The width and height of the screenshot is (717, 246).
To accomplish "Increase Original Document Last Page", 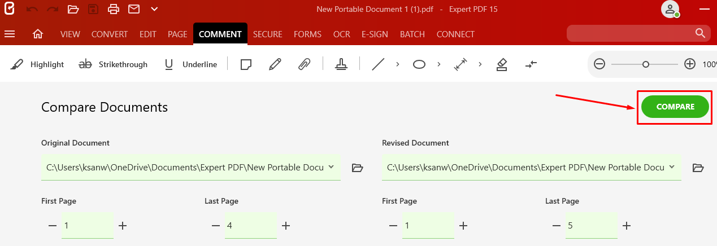I will [286, 226].
